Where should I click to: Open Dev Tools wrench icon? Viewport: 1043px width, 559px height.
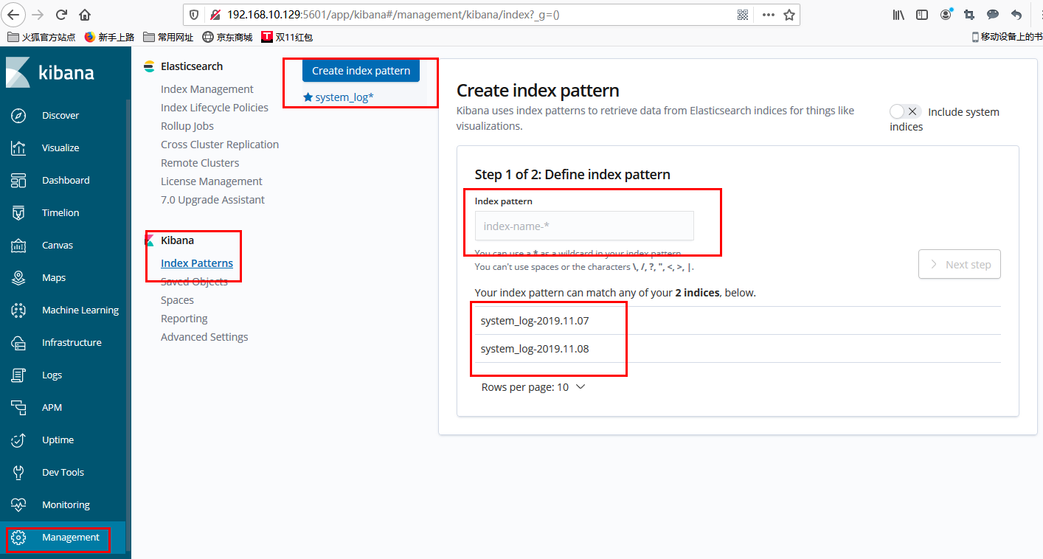tap(19, 473)
